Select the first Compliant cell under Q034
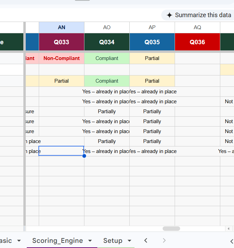 pyautogui.click(x=107, y=58)
